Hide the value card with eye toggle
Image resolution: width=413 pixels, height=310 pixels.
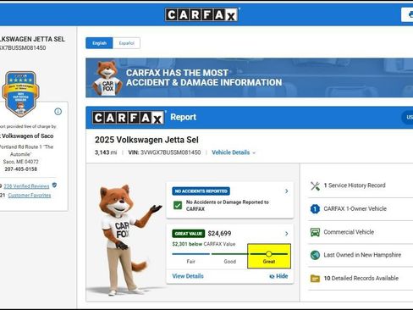pyautogui.click(x=278, y=276)
